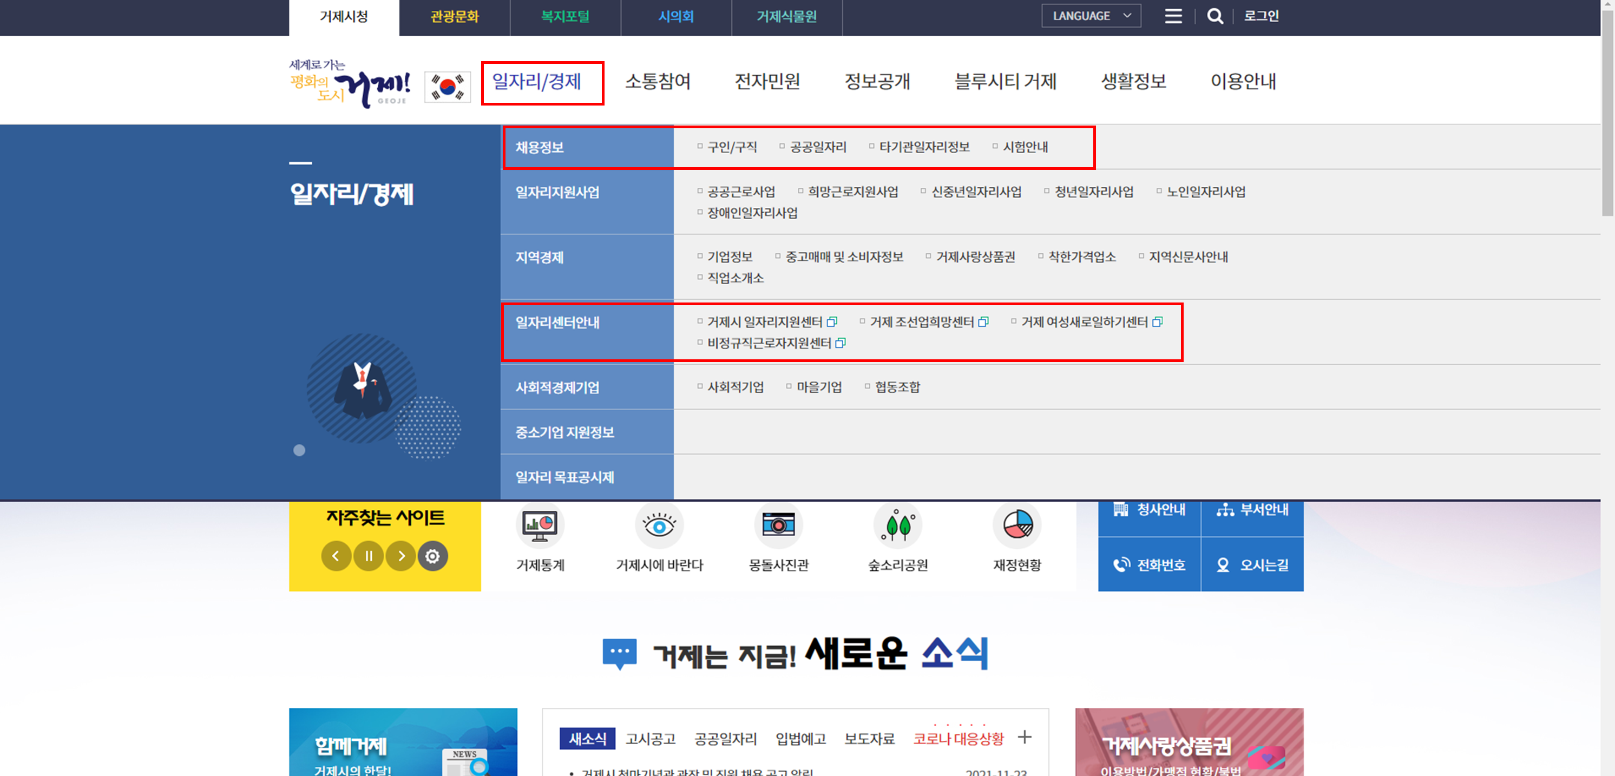
Task: Open the hamburger sitemap menu icon
Action: (1173, 16)
